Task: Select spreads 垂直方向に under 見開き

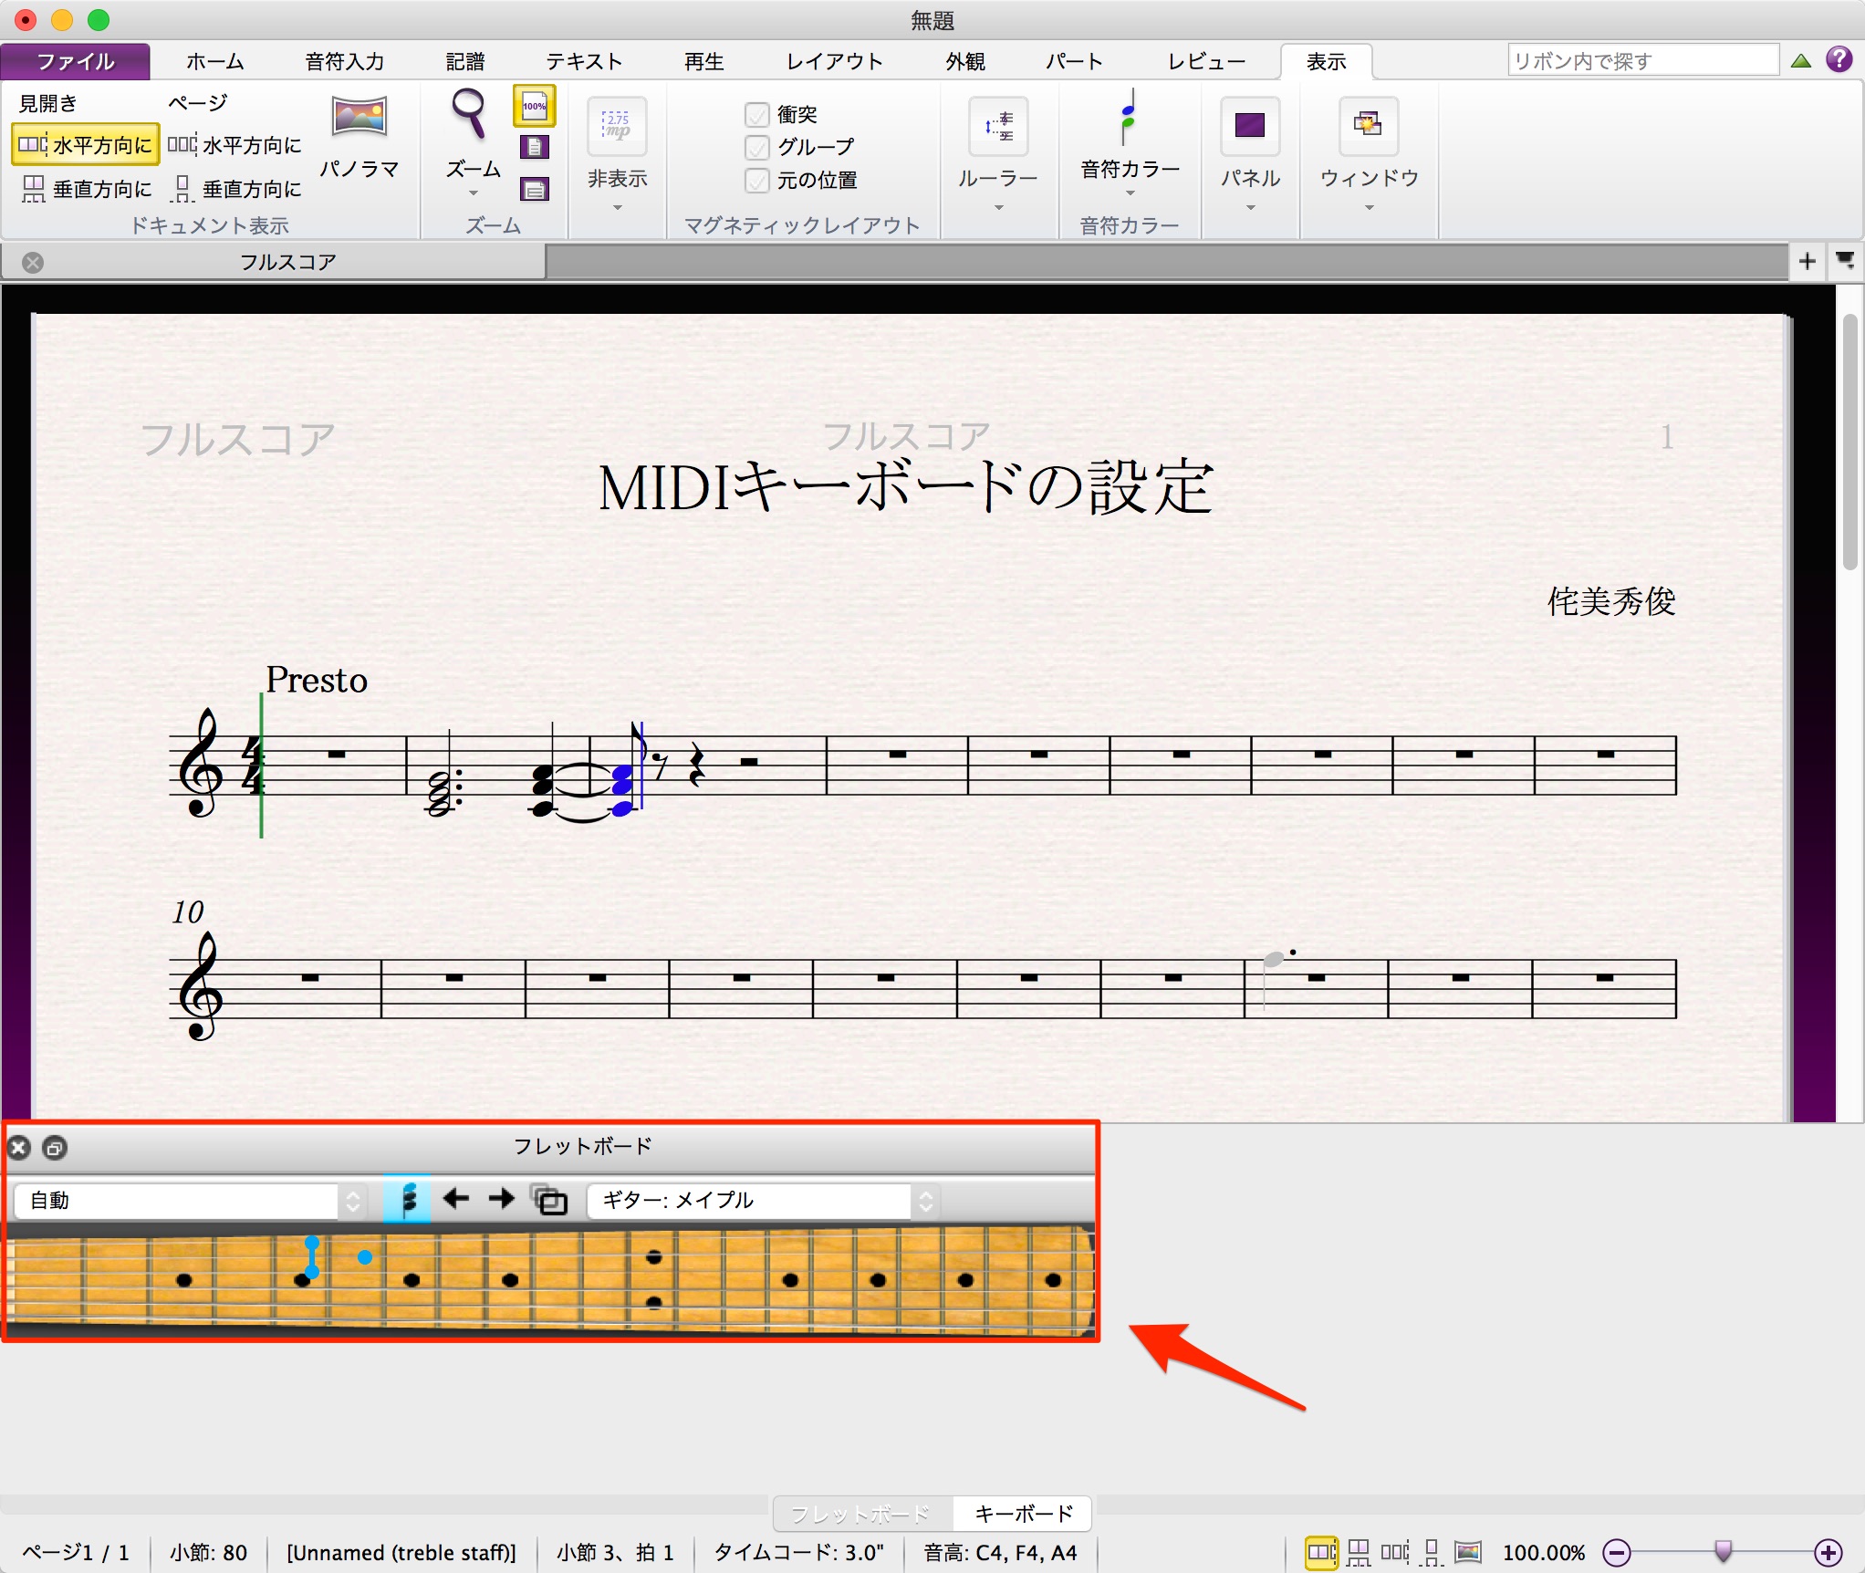Action: click(x=86, y=189)
